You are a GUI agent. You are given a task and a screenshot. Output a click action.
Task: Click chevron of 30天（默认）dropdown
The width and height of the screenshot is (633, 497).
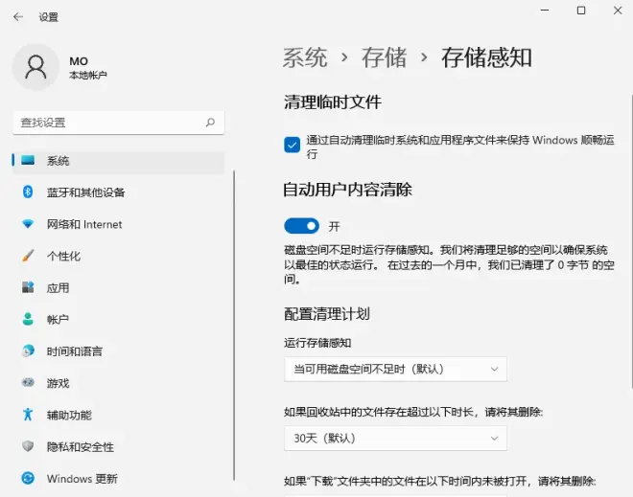point(494,439)
